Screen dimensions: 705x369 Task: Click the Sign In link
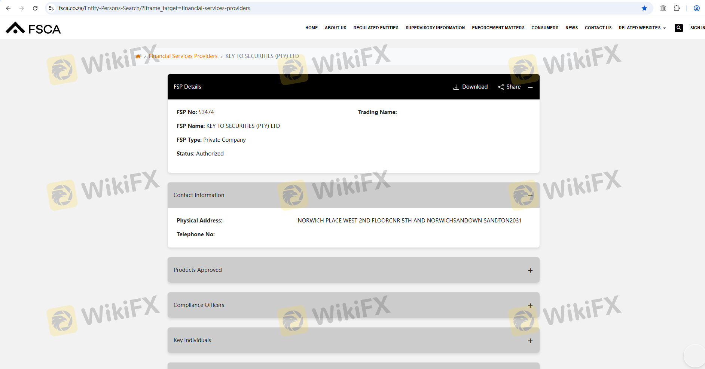pos(698,28)
